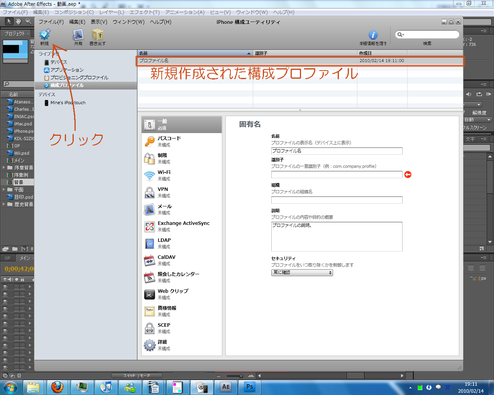Click new composition icon in Project panel
Image resolution: width=494 pixels, height=395 pixels.
[25, 249]
